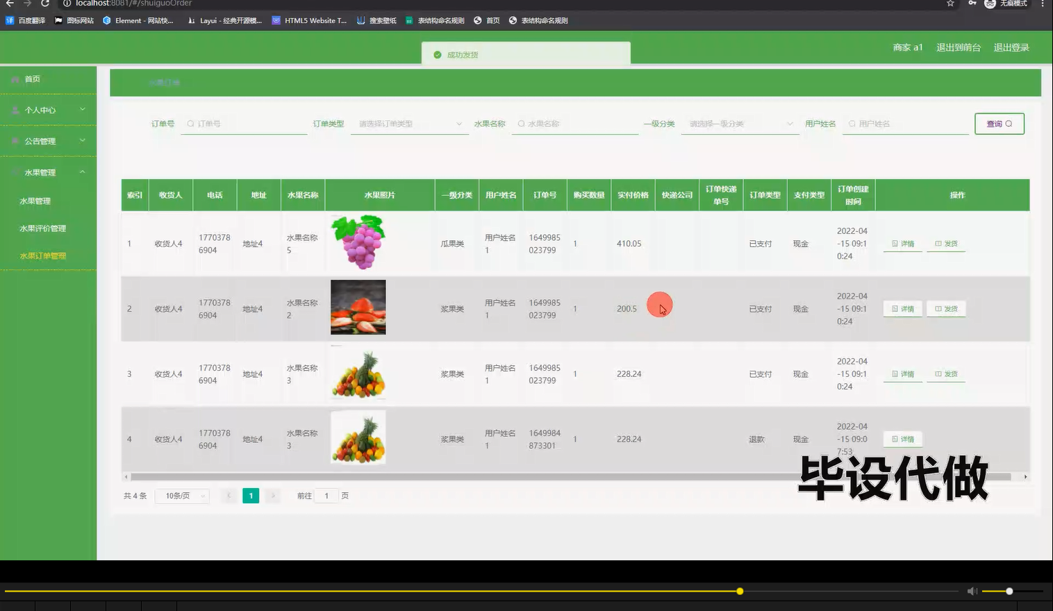Click the 订单创建时间 column header
This screenshot has width=1053, height=611.
tap(853, 195)
